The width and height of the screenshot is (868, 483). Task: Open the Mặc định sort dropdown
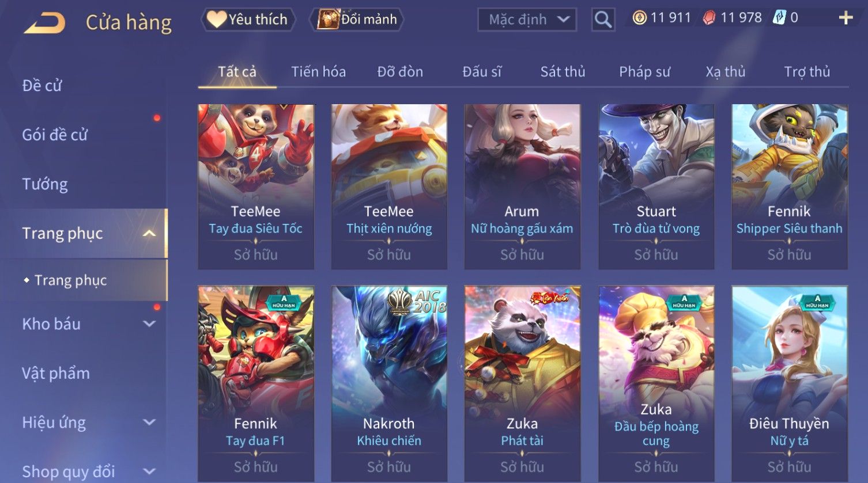click(x=527, y=20)
